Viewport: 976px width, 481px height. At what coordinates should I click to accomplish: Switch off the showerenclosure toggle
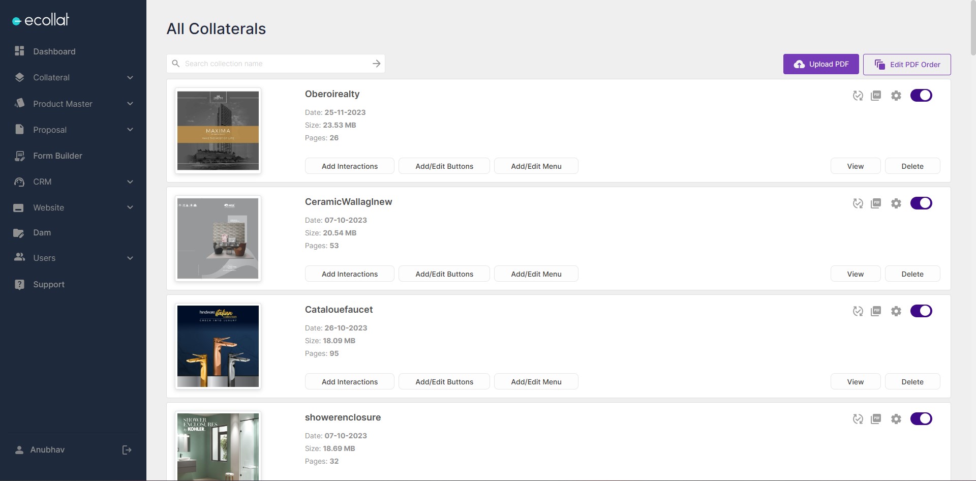(x=921, y=419)
